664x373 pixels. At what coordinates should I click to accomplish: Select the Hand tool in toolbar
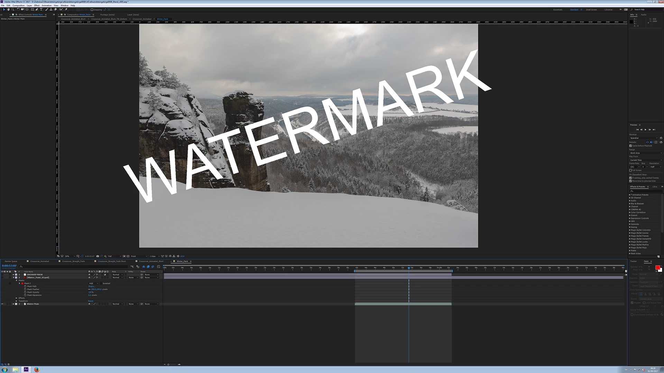8,10
